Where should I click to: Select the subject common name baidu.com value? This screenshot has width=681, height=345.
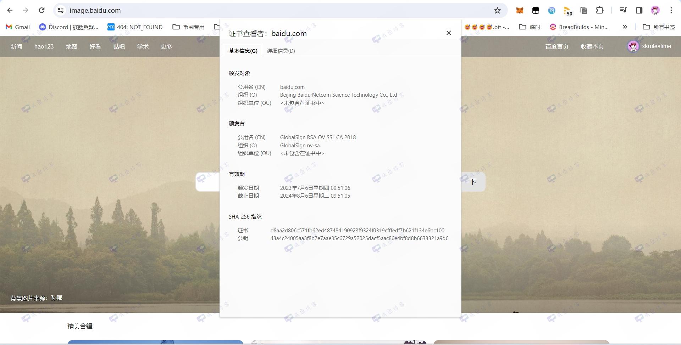[292, 87]
